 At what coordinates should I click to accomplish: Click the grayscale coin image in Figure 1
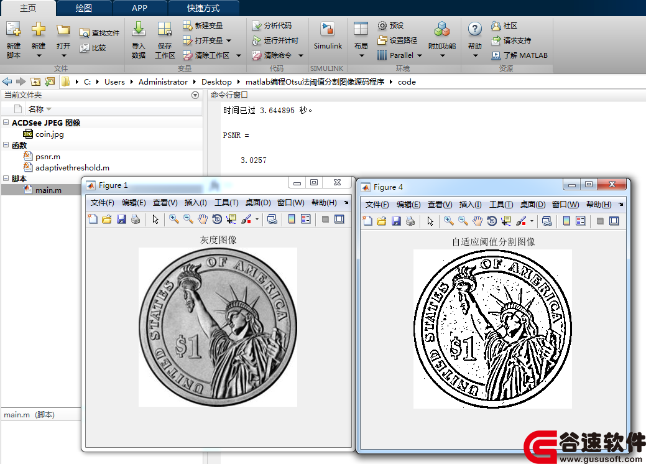pyautogui.click(x=218, y=327)
